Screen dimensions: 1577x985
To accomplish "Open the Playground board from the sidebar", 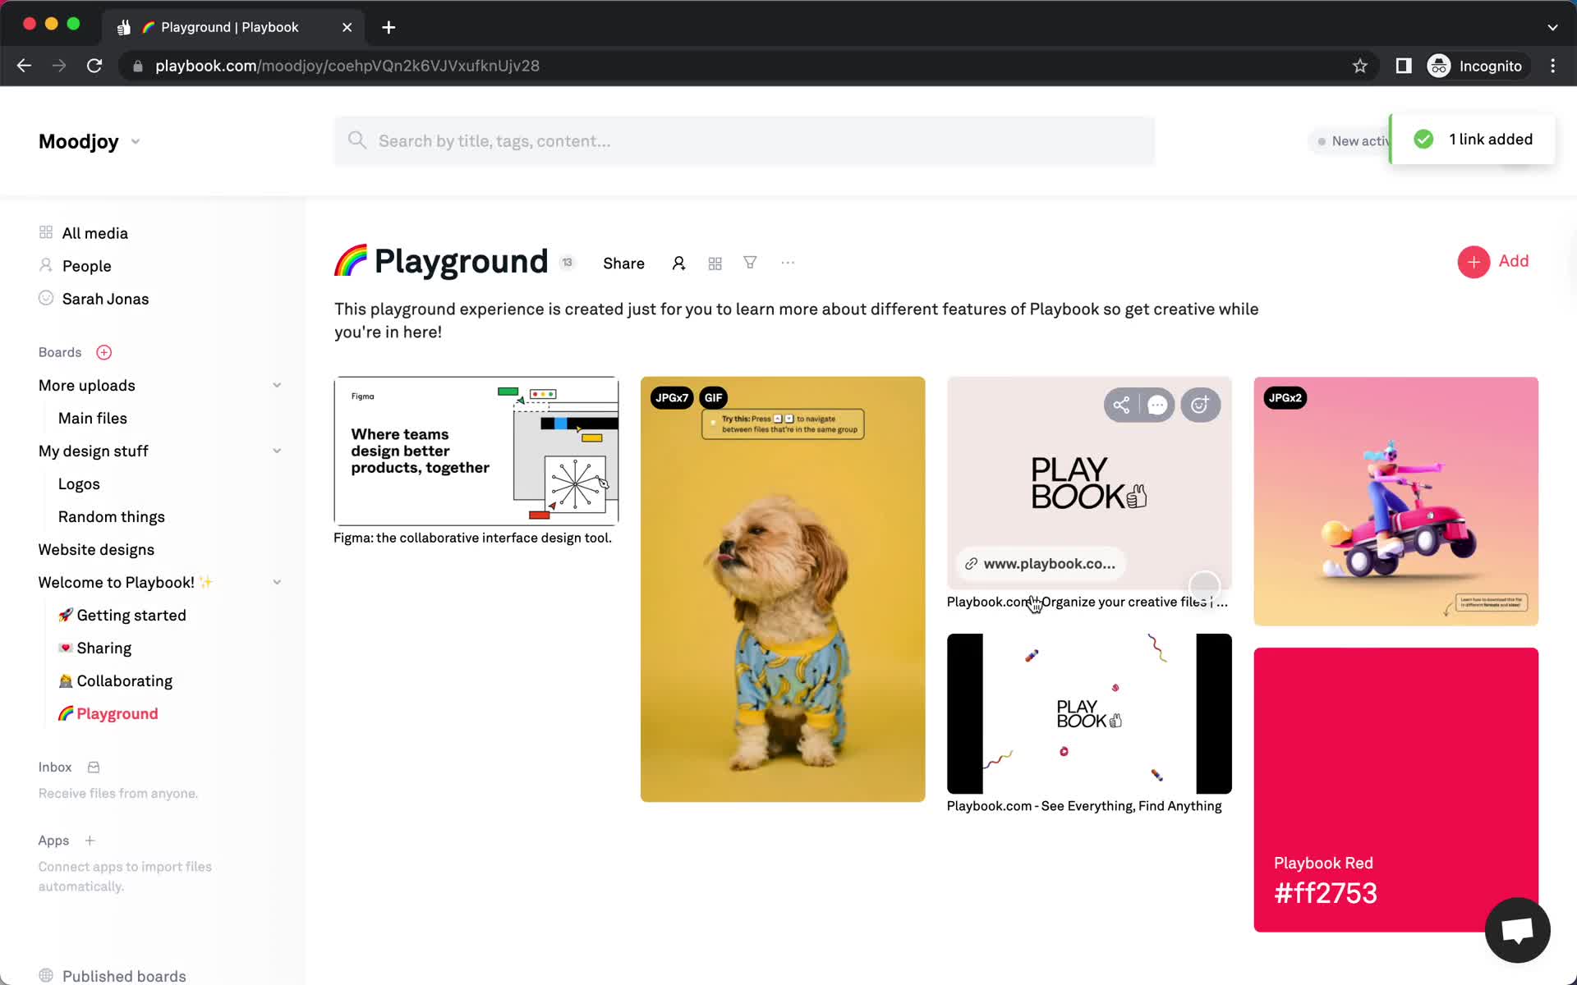I will (118, 712).
